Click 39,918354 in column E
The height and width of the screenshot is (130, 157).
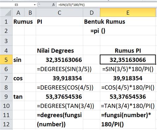128,78
